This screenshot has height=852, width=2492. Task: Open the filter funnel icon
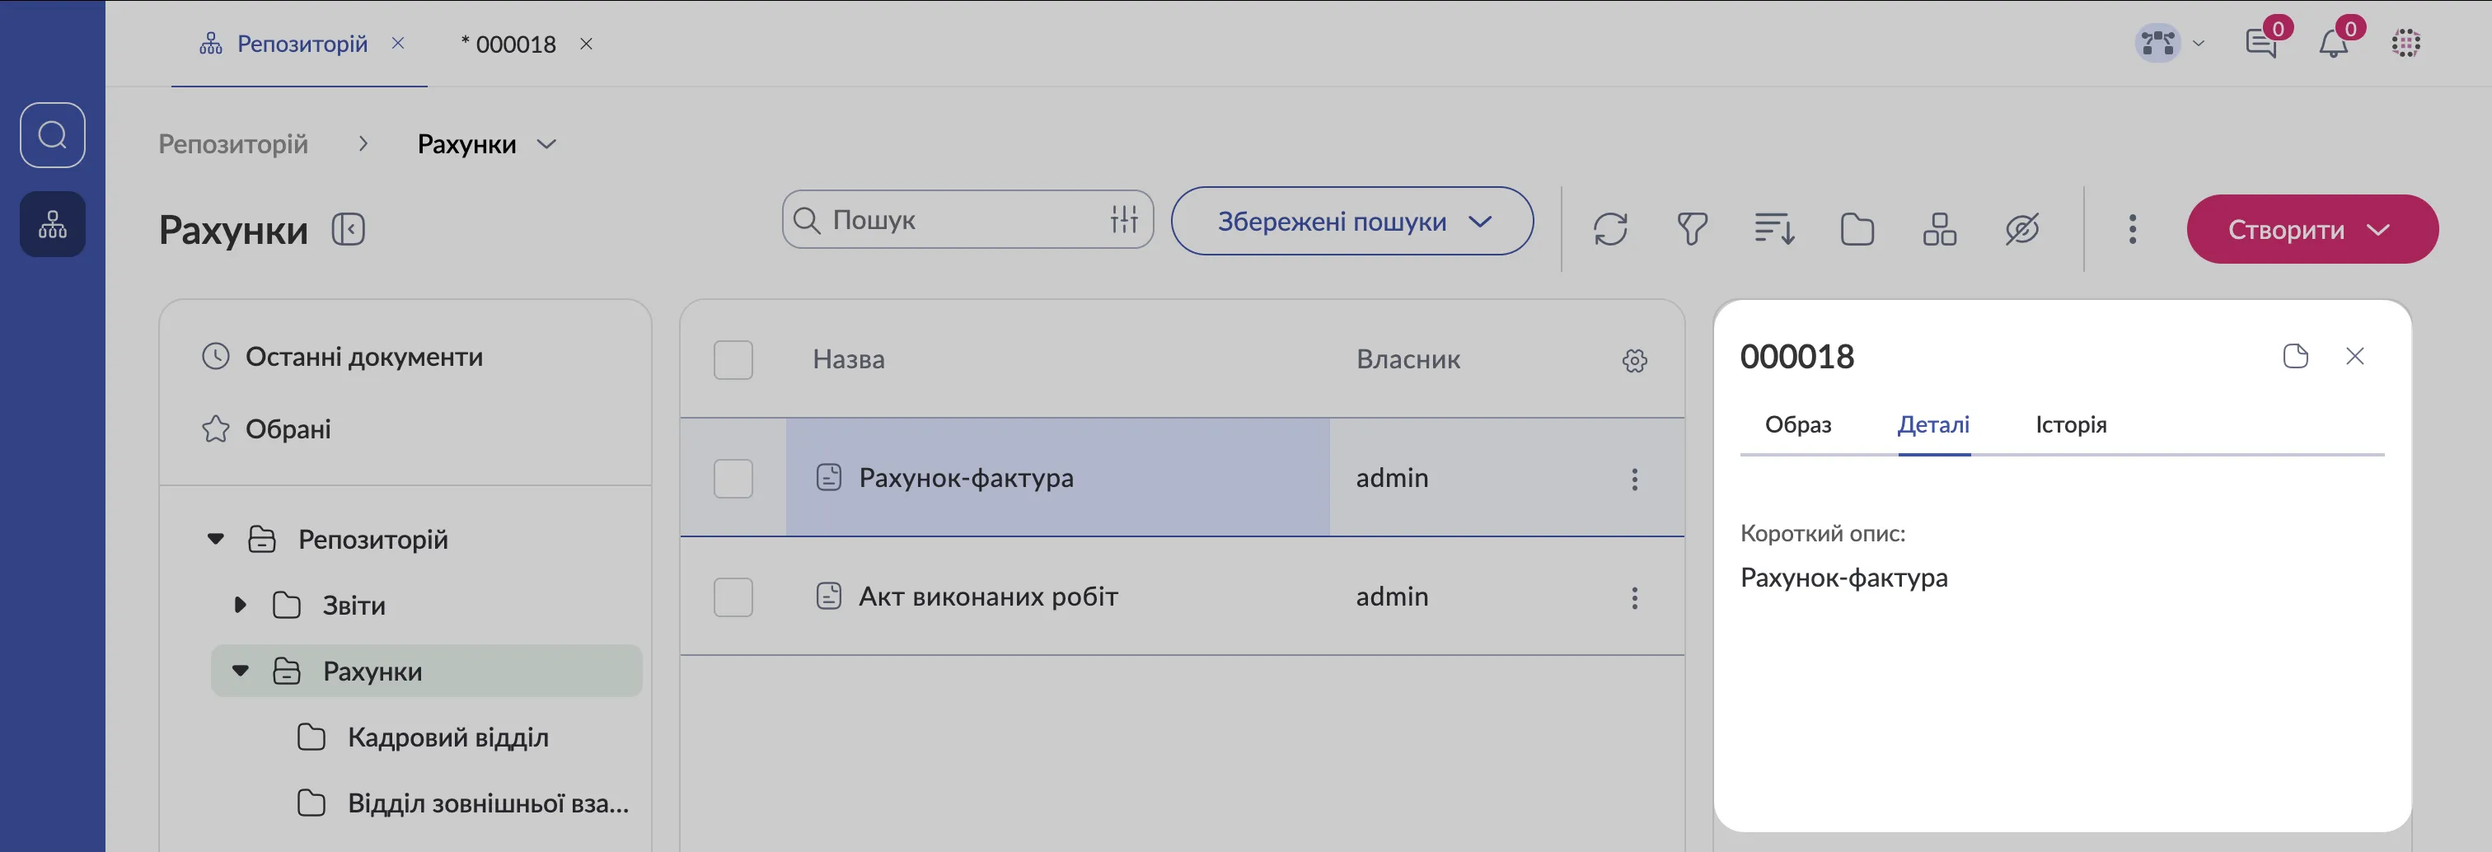click(x=1691, y=229)
